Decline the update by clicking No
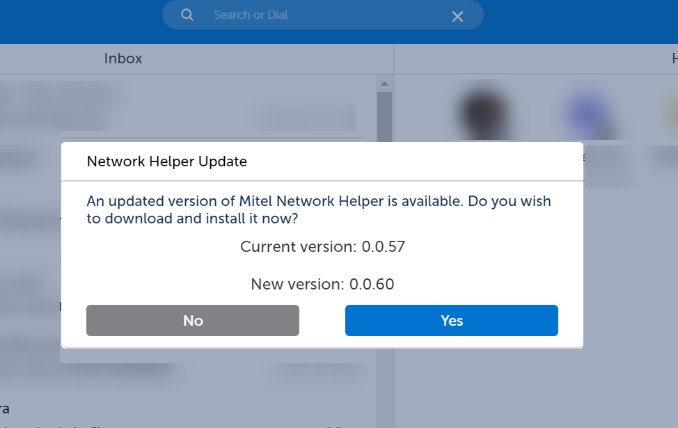Viewport: 678px width, 428px height. click(193, 321)
